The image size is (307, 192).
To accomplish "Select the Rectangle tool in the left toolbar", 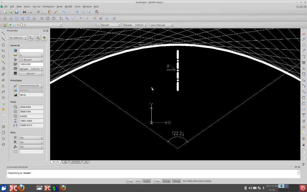I will click(x=3, y=51).
